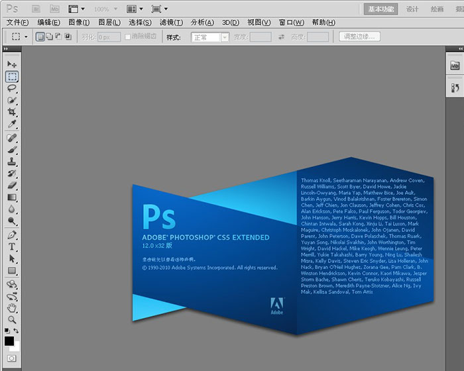Swap width and height values
This screenshot has height=371, width=464.
[x=281, y=37]
